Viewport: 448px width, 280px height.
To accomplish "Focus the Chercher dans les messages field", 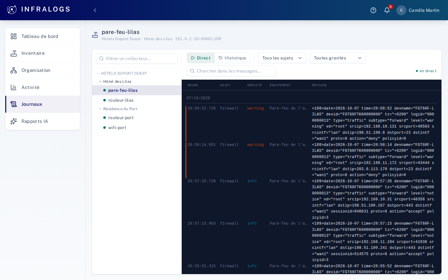I will [231, 71].
